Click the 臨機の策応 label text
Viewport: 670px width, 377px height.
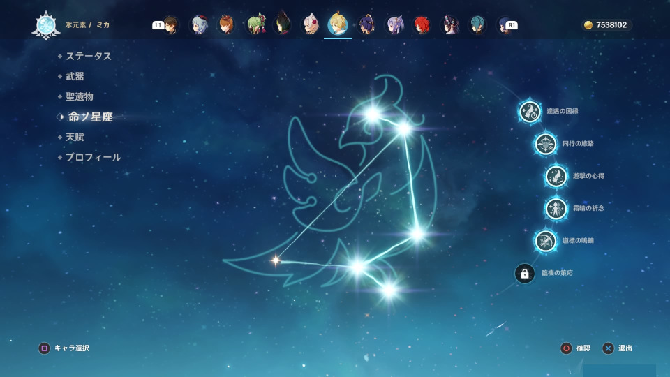pyautogui.click(x=557, y=273)
